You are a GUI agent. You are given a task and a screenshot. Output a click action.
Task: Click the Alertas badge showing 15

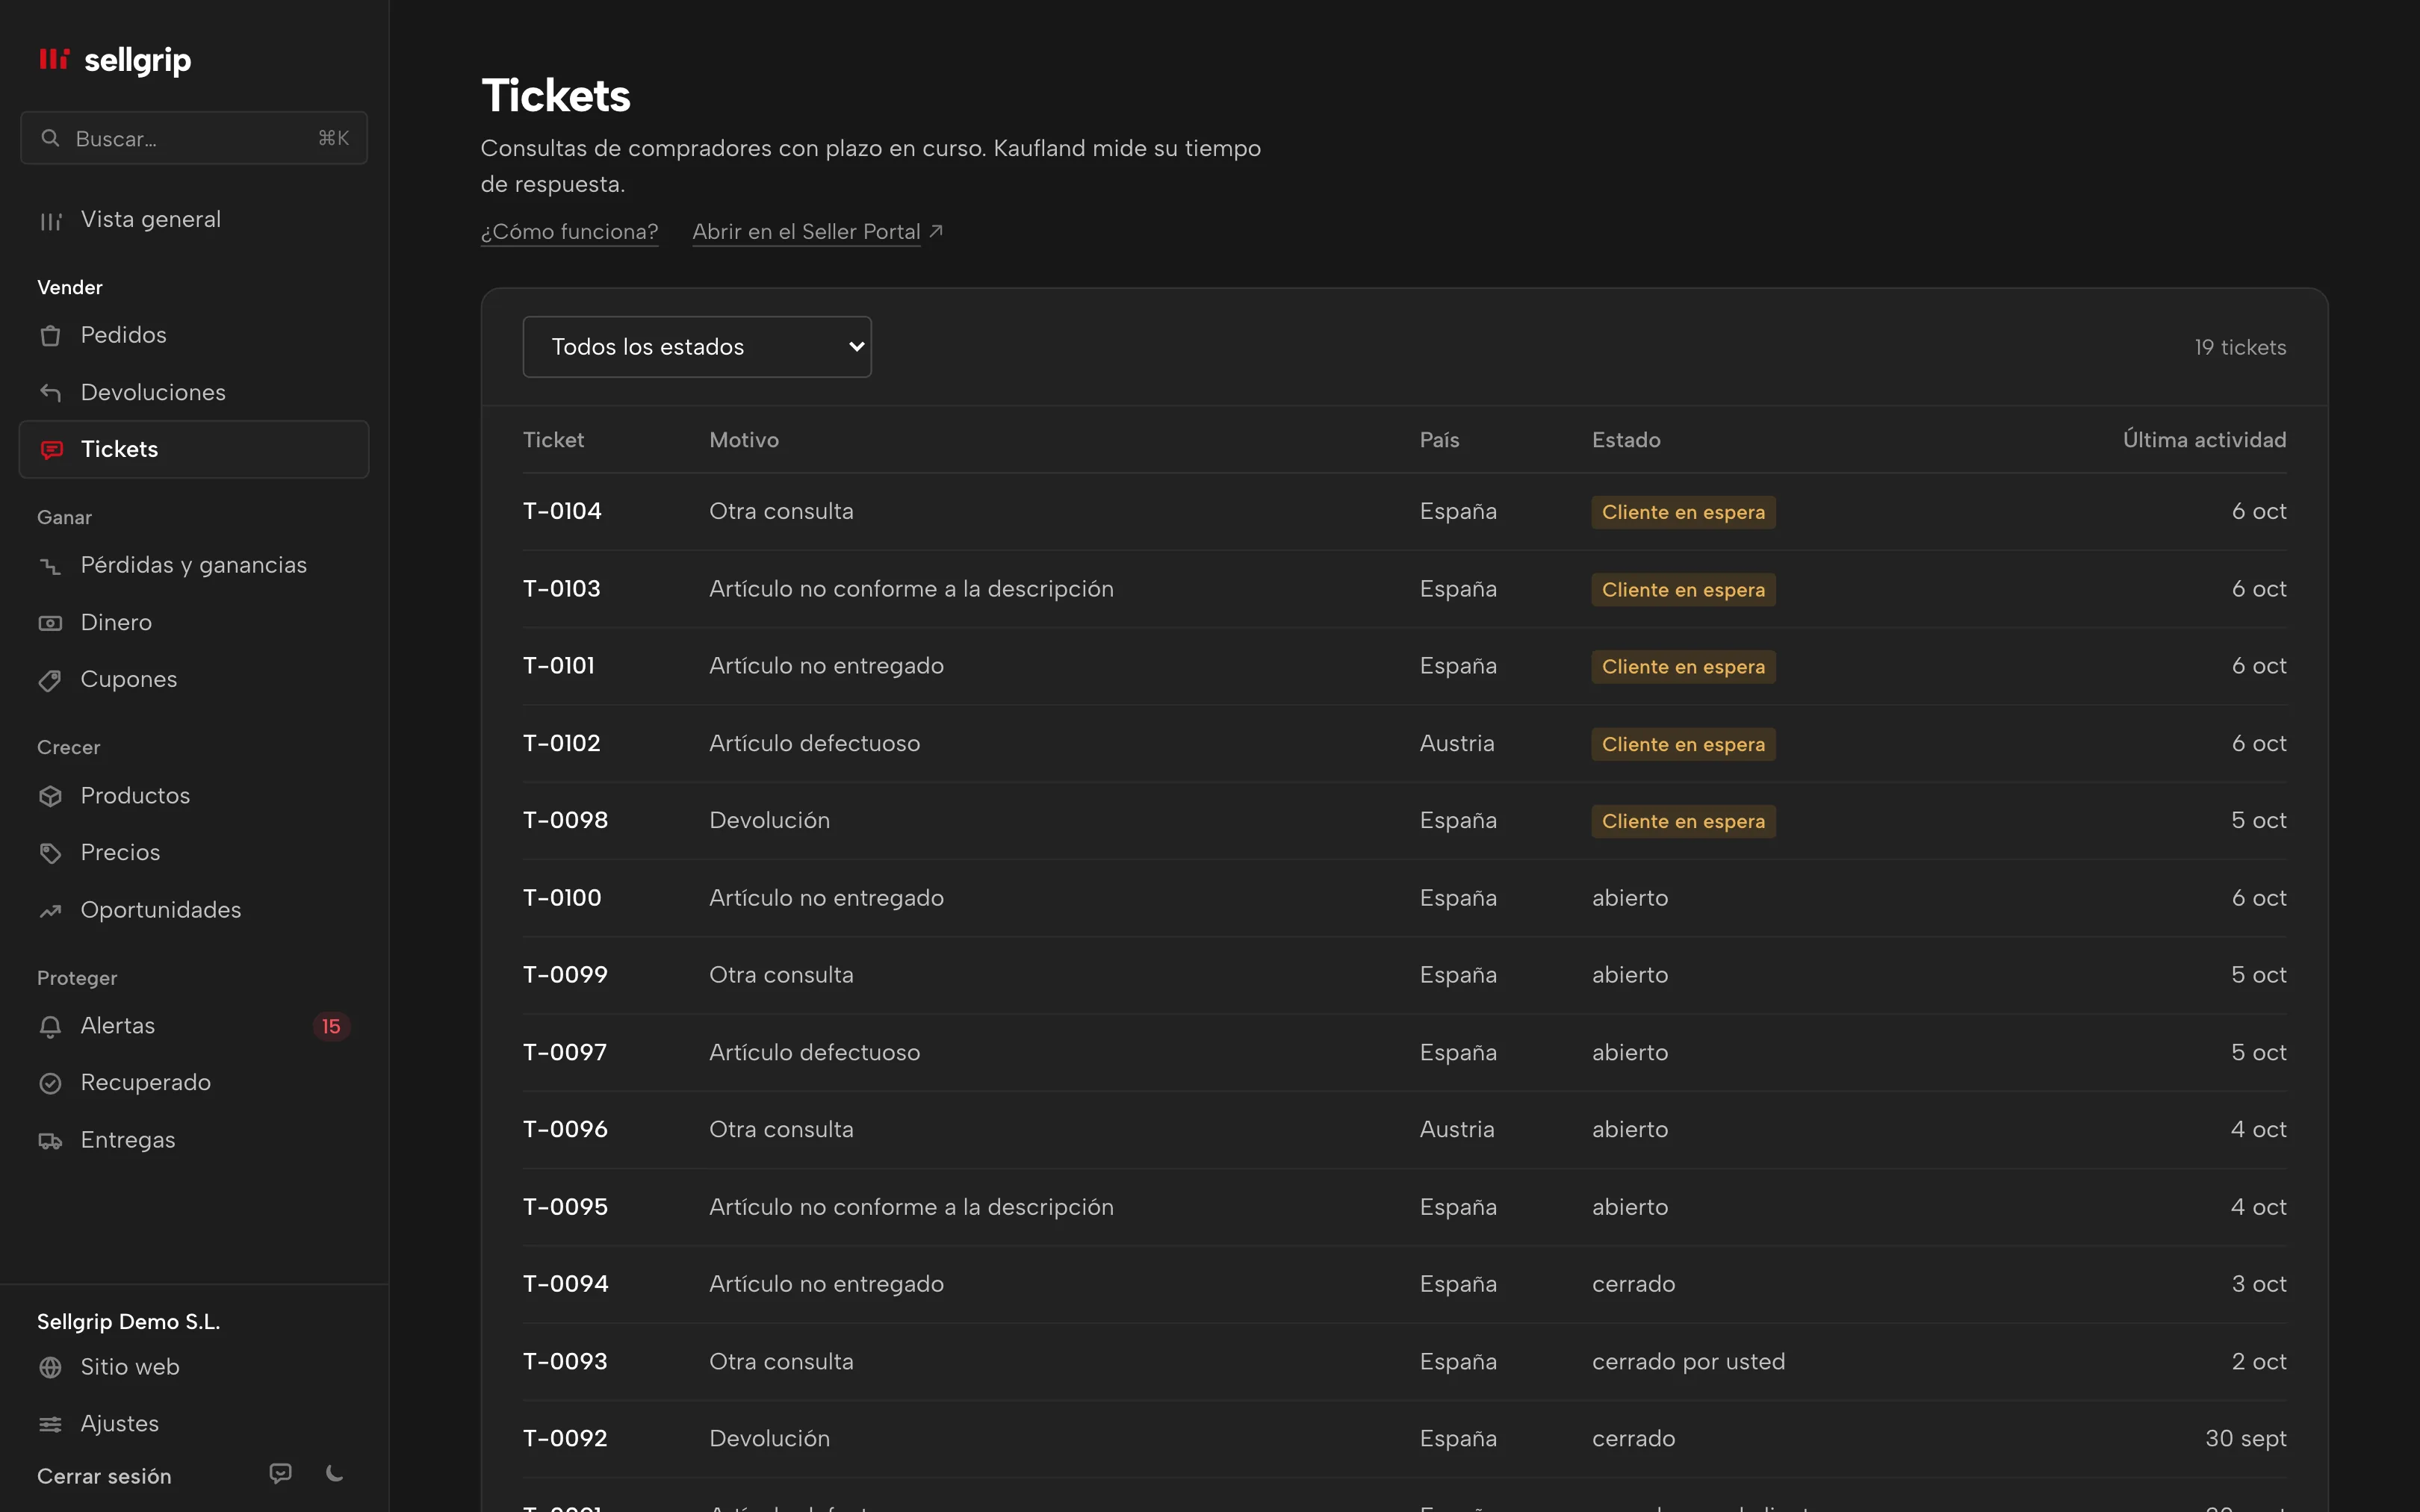point(331,1027)
